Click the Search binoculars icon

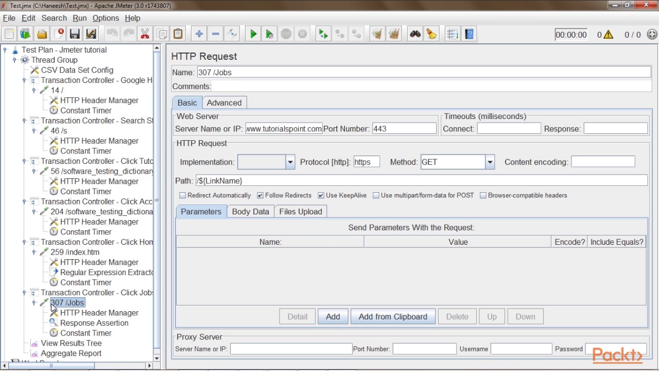pyautogui.click(x=415, y=34)
